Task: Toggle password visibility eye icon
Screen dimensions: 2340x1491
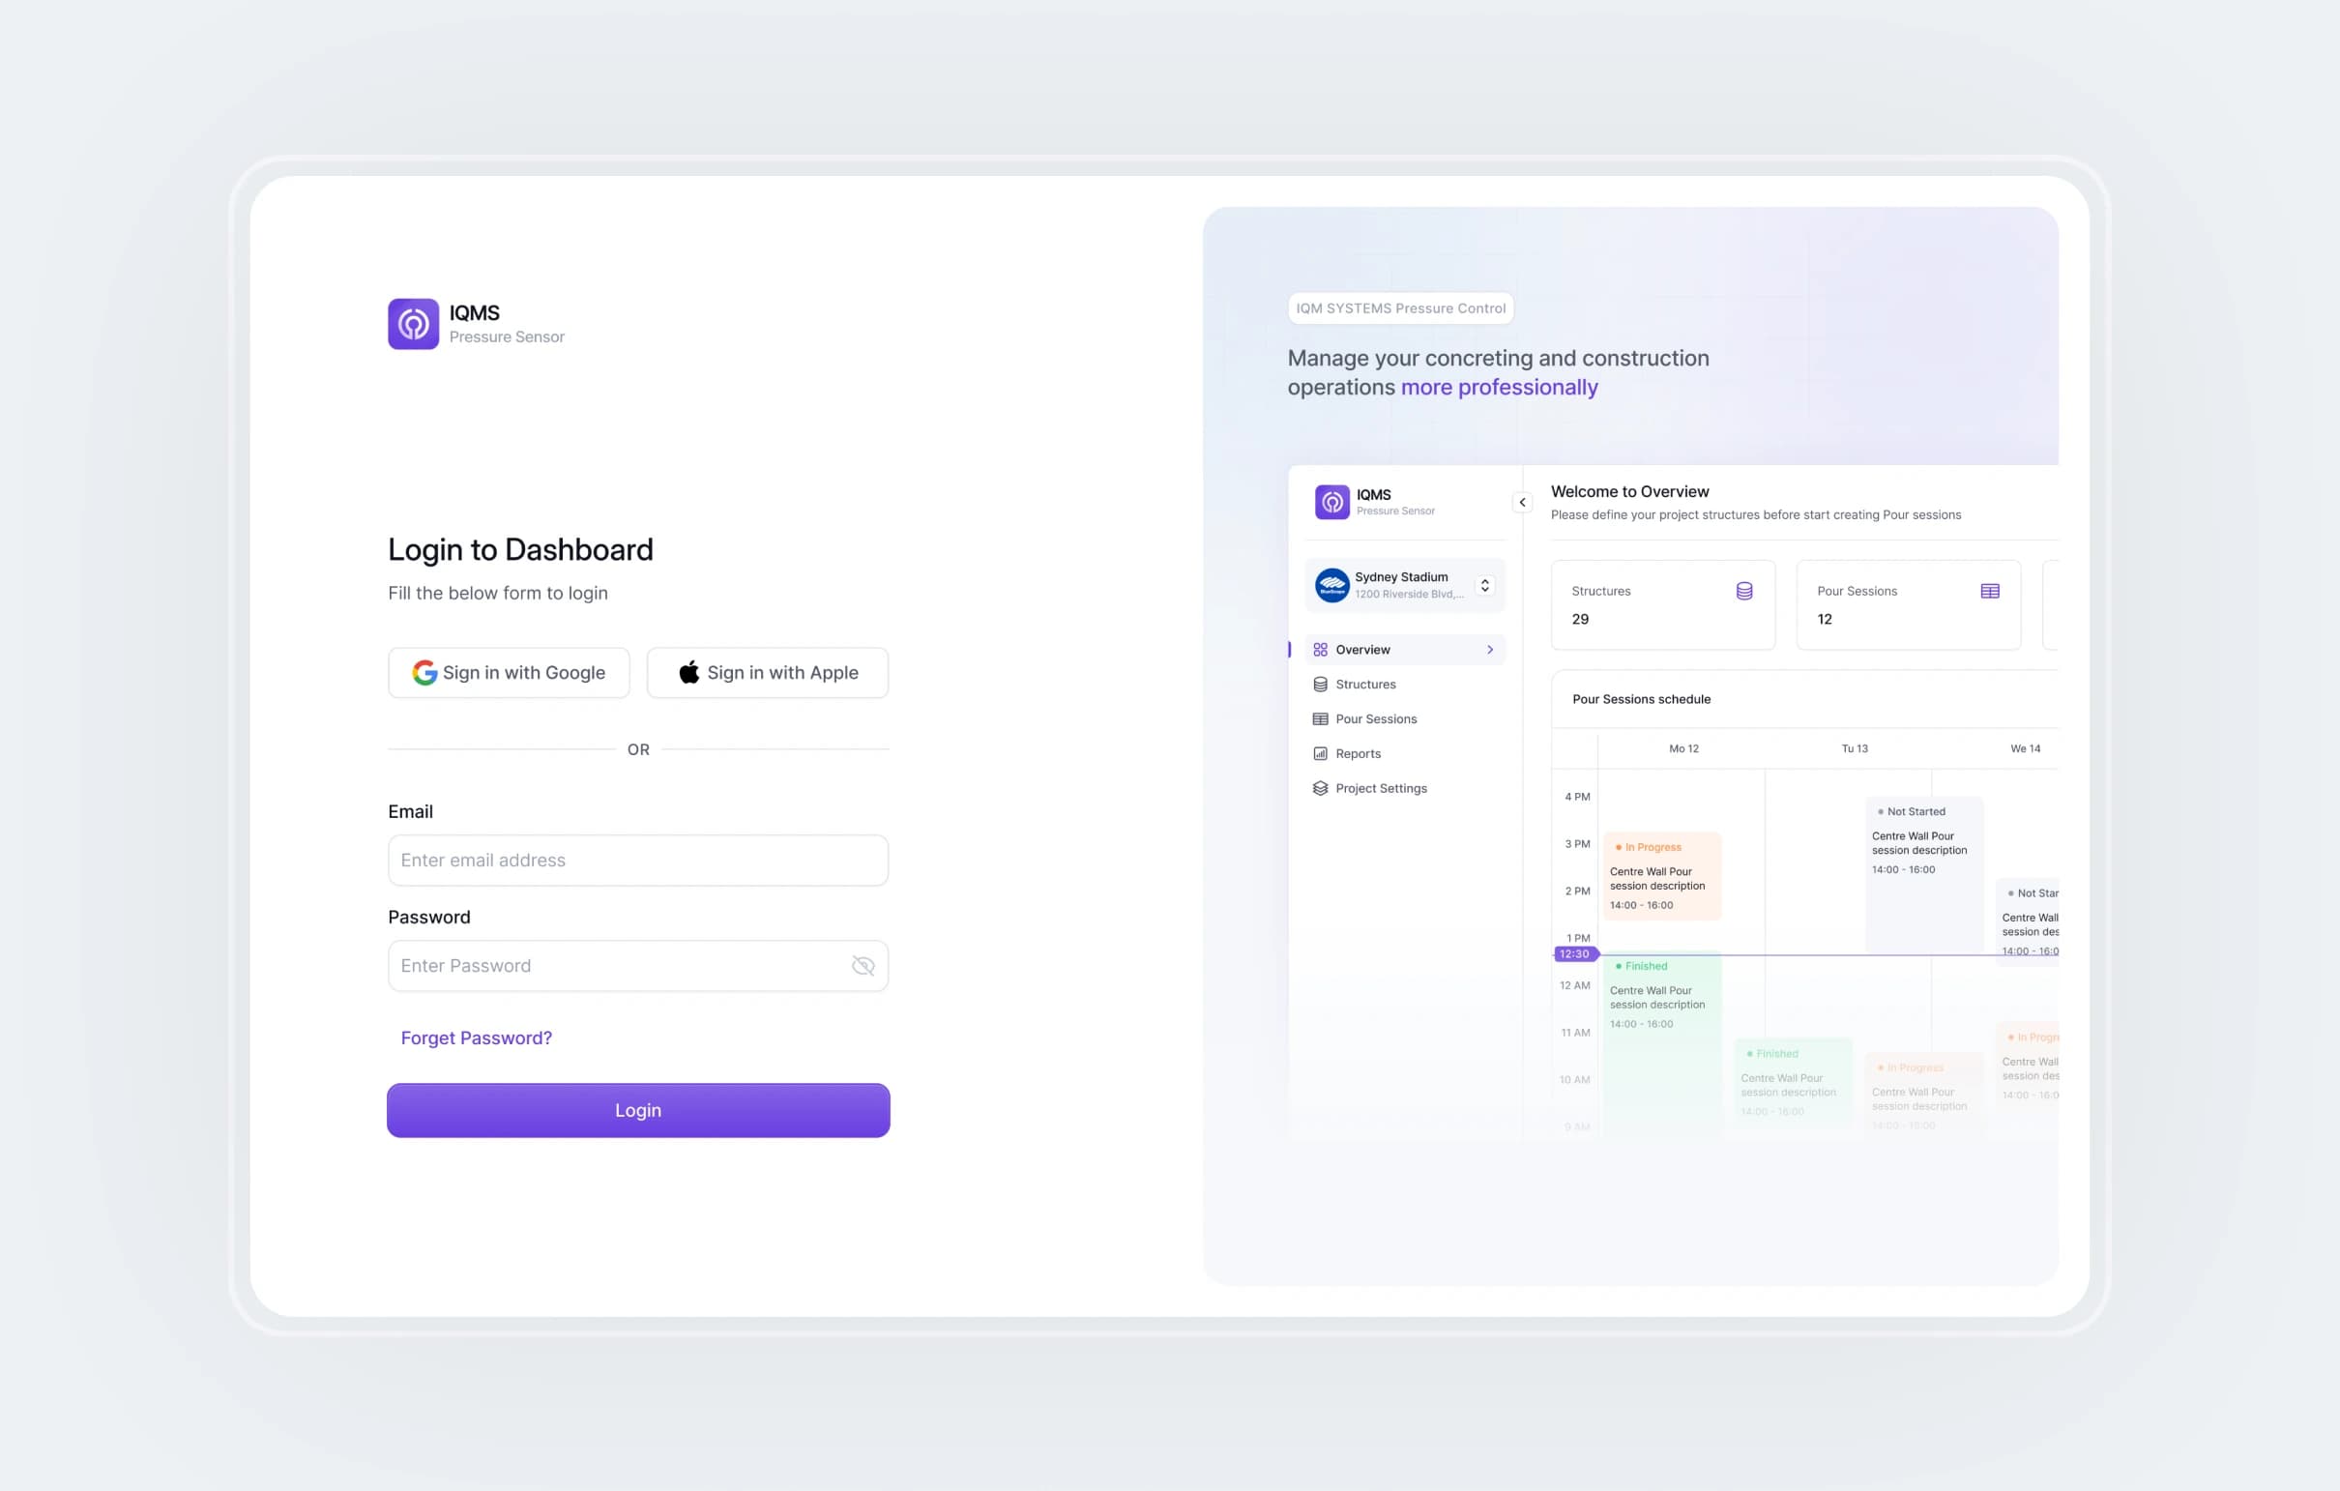Action: tap(863, 966)
